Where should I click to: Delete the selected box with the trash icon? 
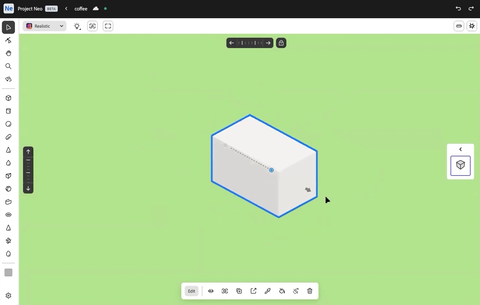tap(310, 291)
